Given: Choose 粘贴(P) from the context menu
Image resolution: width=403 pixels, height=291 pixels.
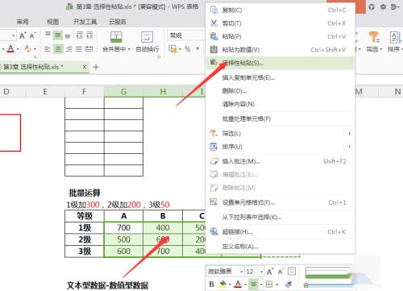Looking at the screenshot, I should [x=280, y=36].
